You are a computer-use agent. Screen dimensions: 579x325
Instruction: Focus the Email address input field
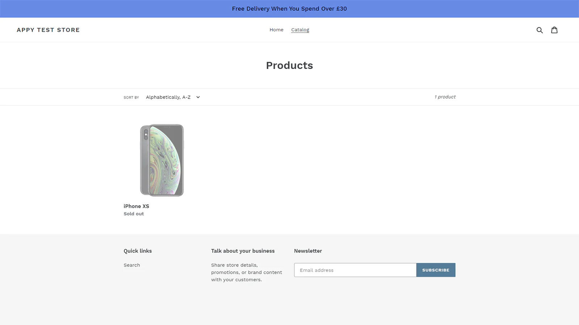[355, 270]
